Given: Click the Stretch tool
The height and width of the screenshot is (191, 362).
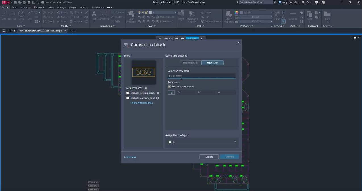Looking at the screenshot, I should (x=49, y=22).
